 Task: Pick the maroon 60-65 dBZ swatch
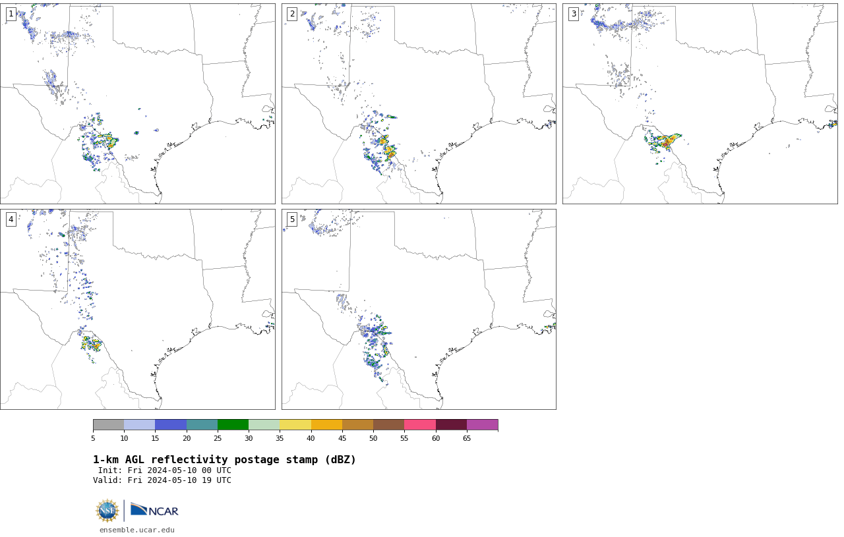(451, 424)
